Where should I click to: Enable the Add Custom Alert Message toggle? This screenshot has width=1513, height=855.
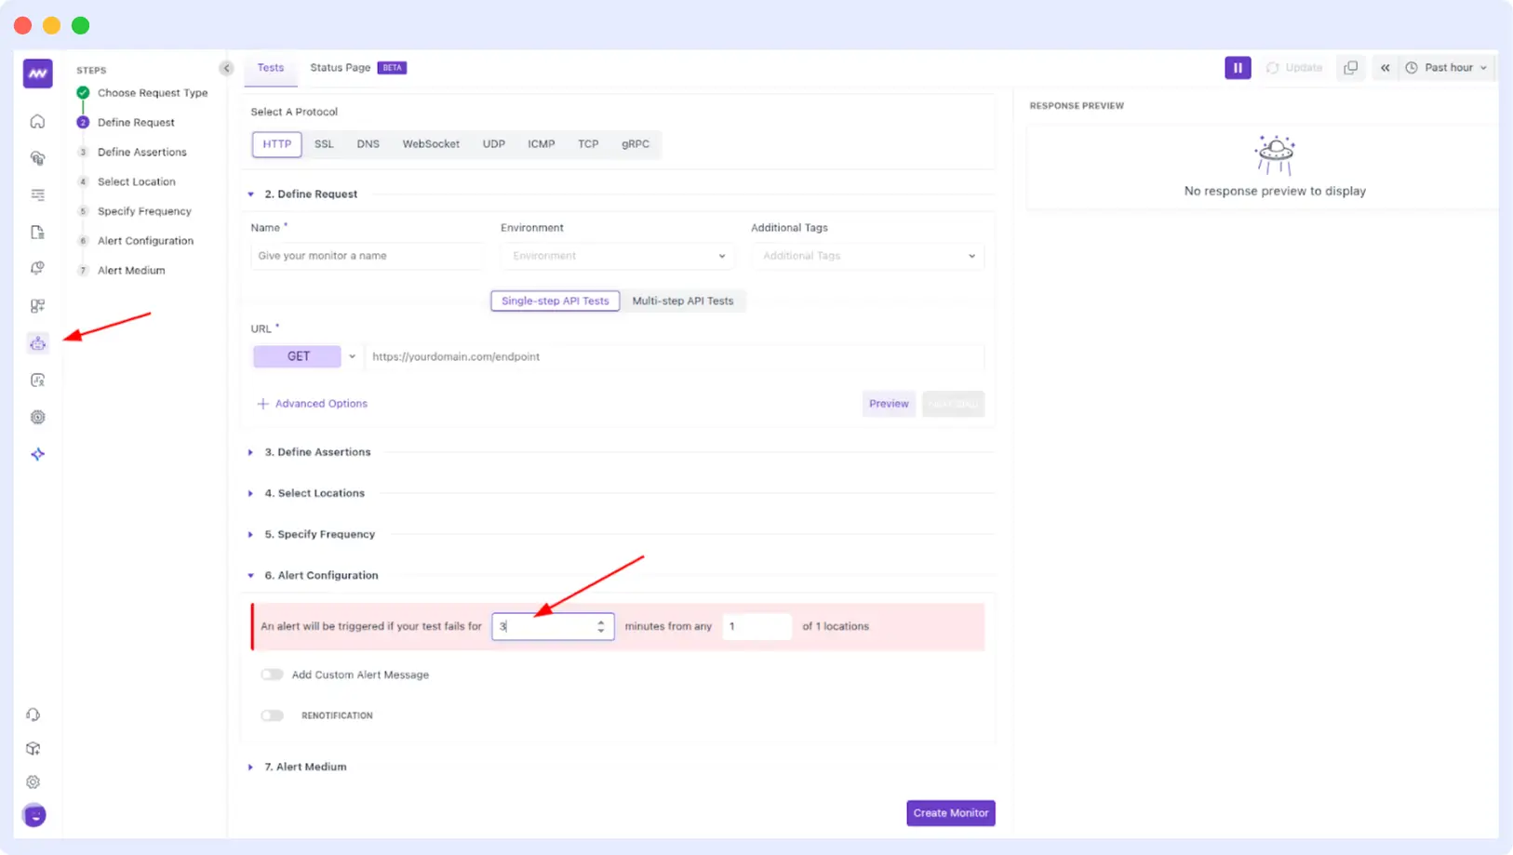tap(272, 675)
